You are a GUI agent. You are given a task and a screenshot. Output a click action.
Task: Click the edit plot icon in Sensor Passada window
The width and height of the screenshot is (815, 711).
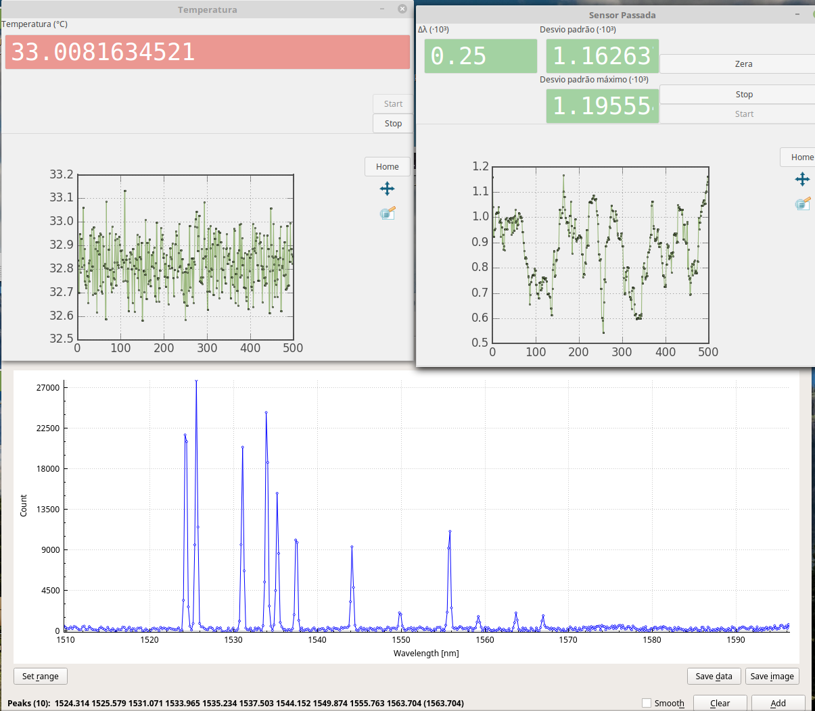point(803,203)
